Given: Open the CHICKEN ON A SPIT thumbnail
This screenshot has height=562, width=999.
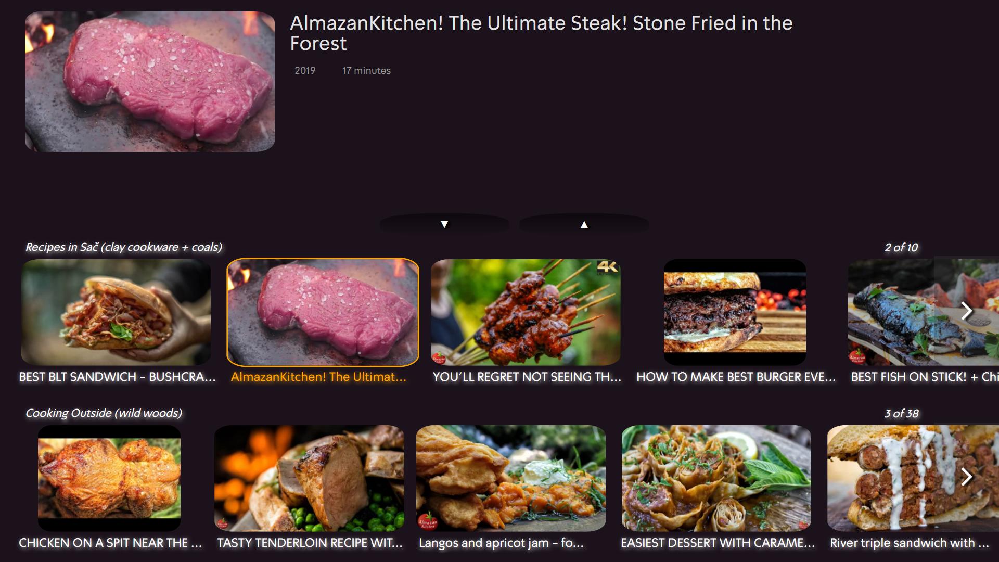Looking at the screenshot, I should click(109, 478).
